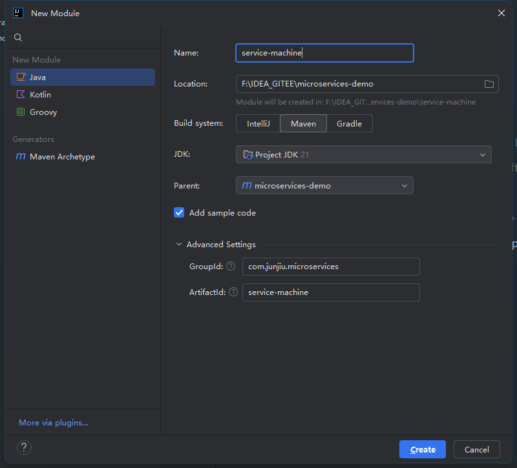This screenshot has width=517, height=468.
Task: Open the More via plugins link
Action: click(54, 423)
